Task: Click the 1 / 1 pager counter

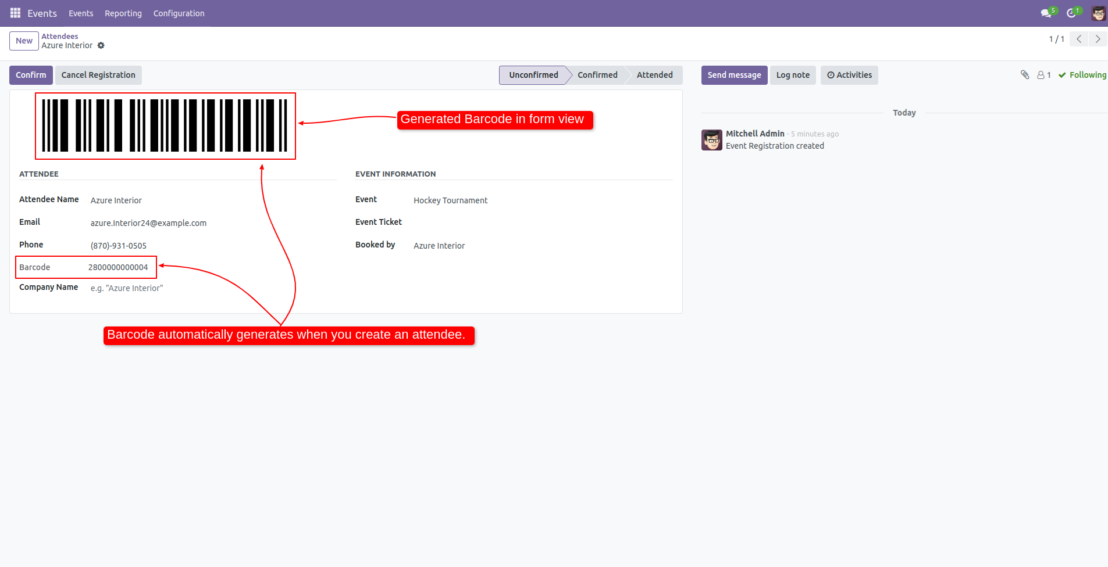Action: click(x=1056, y=39)
